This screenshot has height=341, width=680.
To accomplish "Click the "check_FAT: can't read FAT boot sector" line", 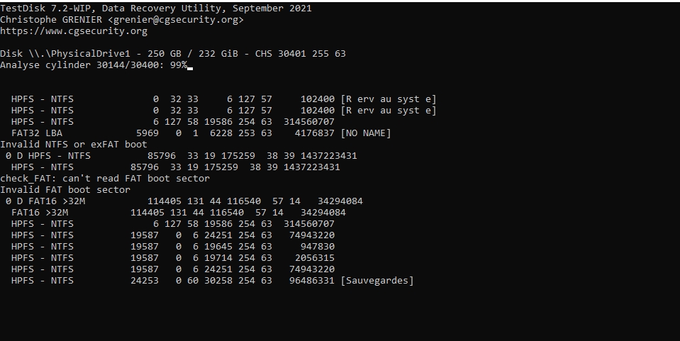I will pos(105,179).
